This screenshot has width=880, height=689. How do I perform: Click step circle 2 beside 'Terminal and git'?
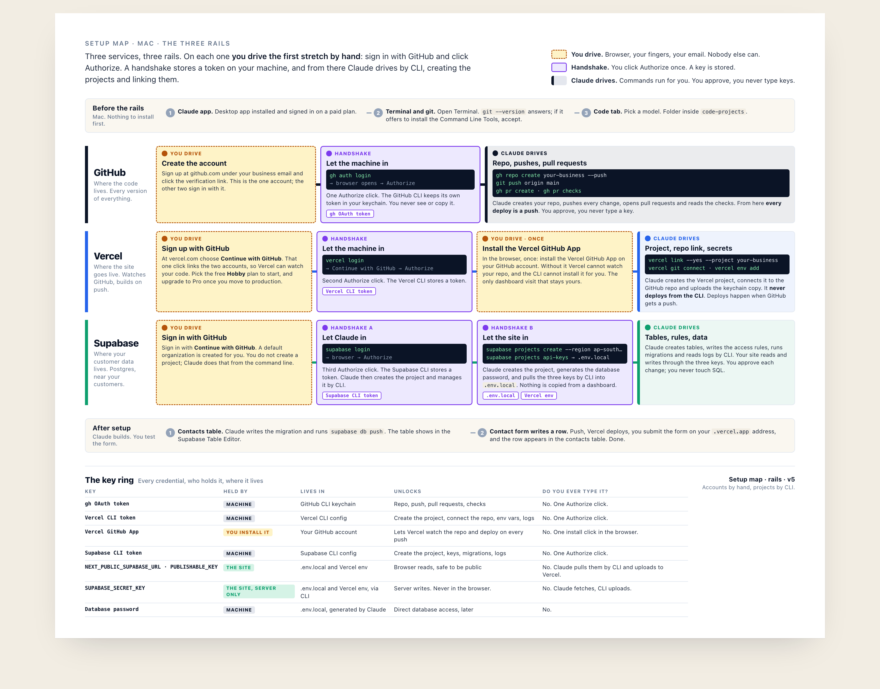click(378, 113)
